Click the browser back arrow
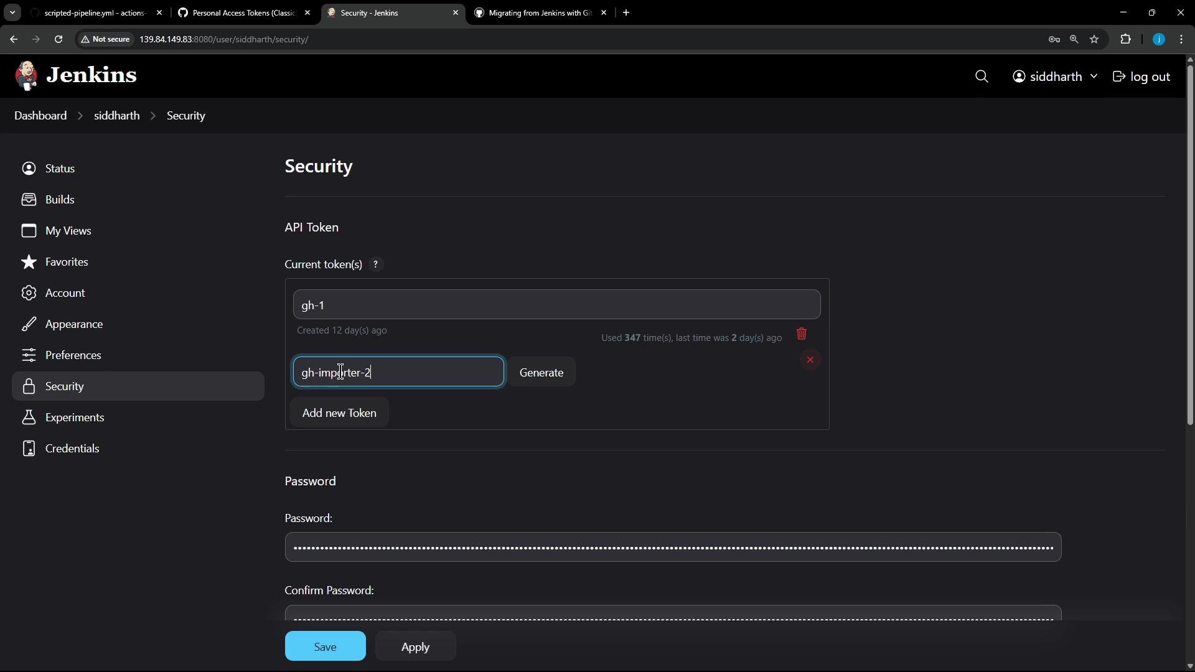Image resolution: width=1195 pixels, height=672 pixels. 14,39
